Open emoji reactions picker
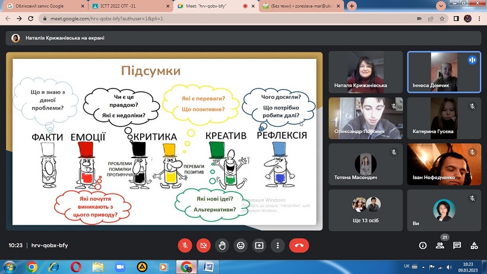 pos(241,245)
